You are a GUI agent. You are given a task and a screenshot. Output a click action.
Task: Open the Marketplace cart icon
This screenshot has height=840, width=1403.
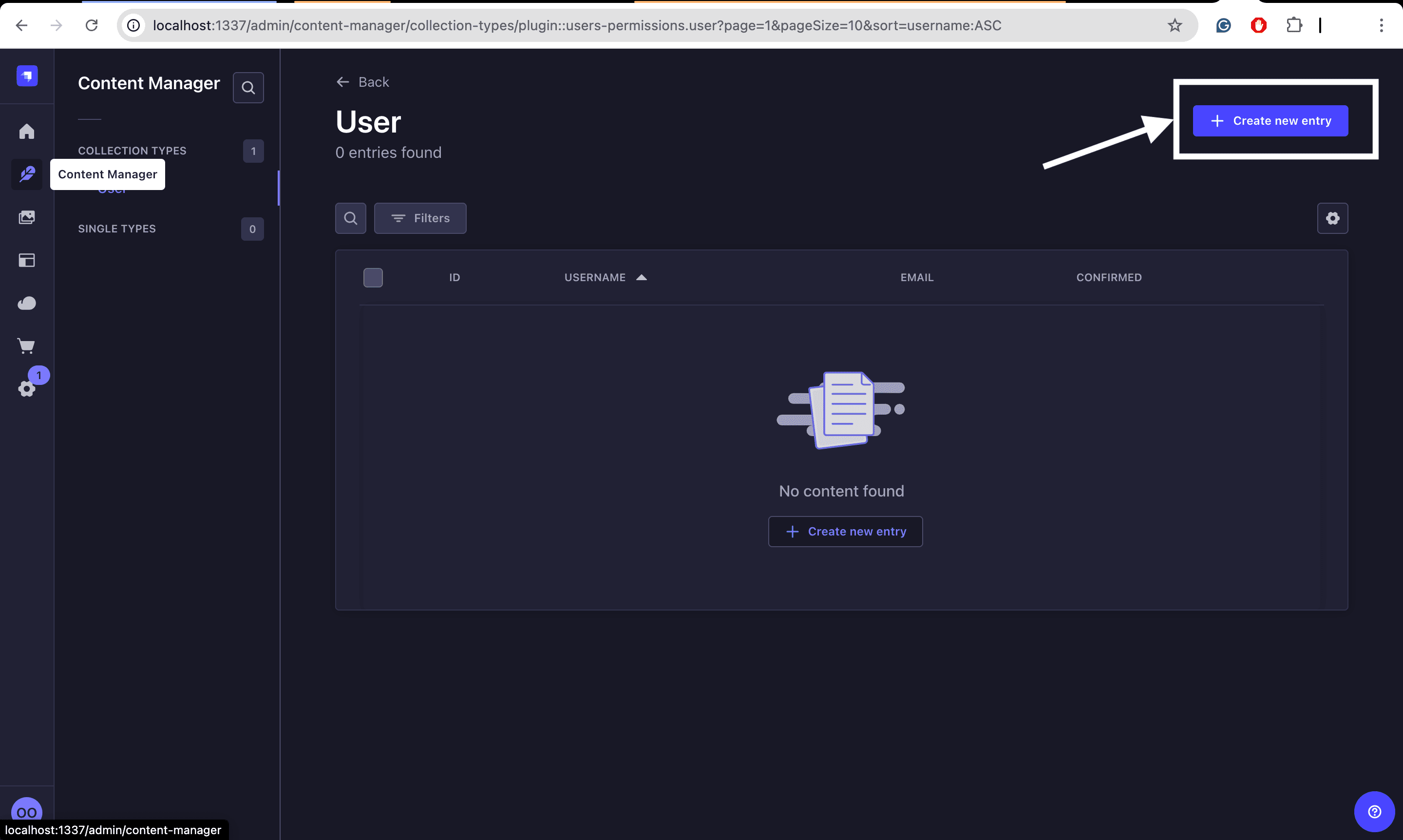pos(27,346)
